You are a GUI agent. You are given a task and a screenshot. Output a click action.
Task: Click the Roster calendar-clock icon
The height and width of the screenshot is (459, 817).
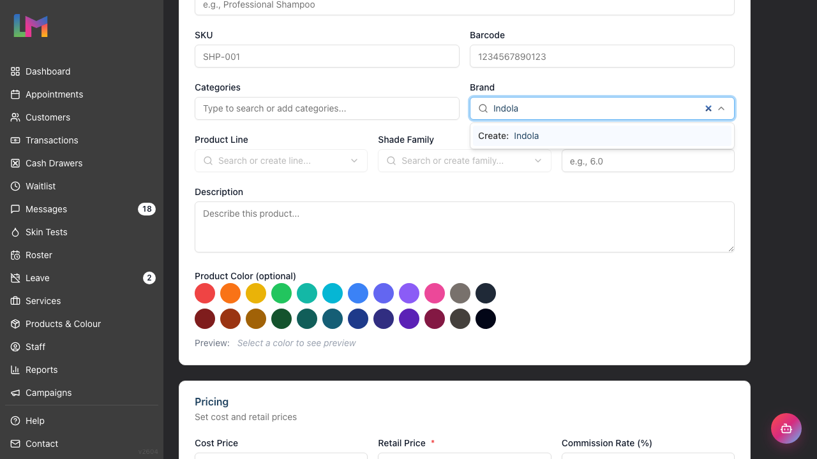pos(15,255)
